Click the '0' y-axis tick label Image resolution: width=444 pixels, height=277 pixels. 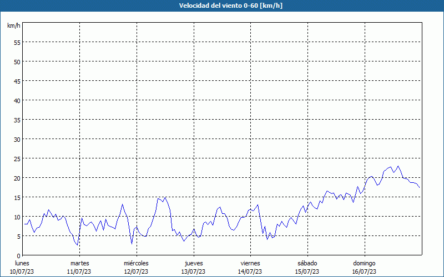point(19,255)
